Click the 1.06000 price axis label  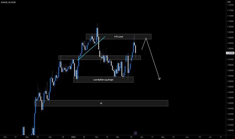[x=230, y=70]
